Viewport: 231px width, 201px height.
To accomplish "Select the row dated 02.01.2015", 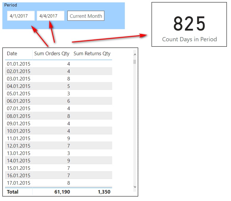I will tap(59, 71).
